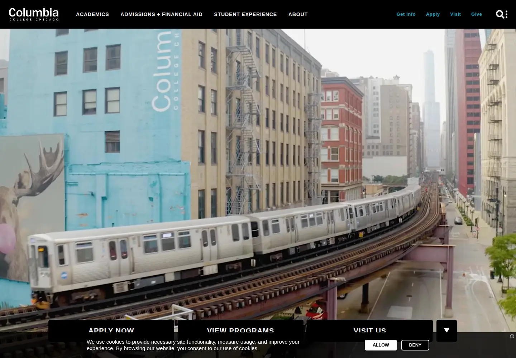516x358 pixels.
Task: Open the search and menu icon
Action: pyautogui.click(x=501, y=14)
